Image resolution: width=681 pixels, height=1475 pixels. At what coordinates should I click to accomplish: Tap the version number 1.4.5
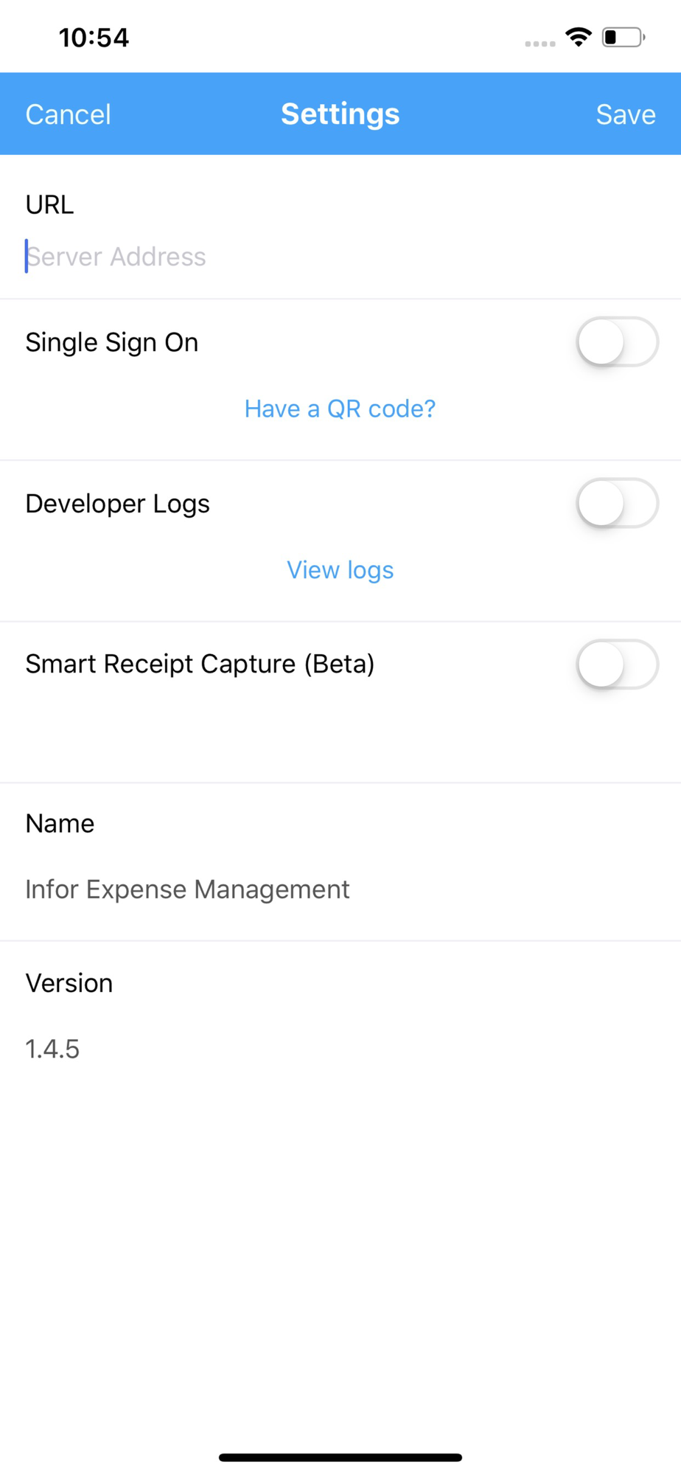[52, 1049]
